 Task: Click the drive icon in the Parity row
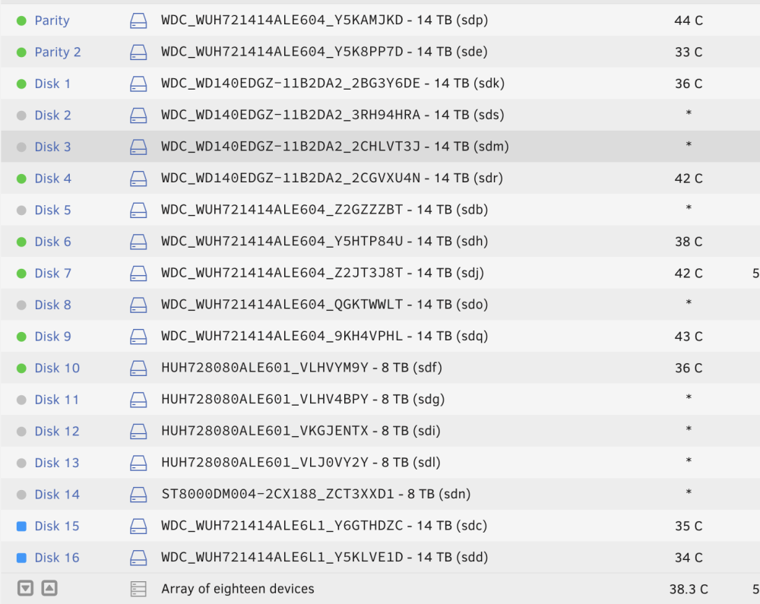coord(138,21)
